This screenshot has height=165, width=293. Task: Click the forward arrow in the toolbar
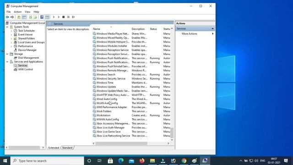(x=12, y=17)
